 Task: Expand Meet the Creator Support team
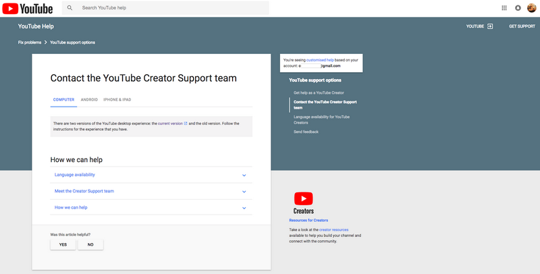pyautogui.click(x=151, y=191)
